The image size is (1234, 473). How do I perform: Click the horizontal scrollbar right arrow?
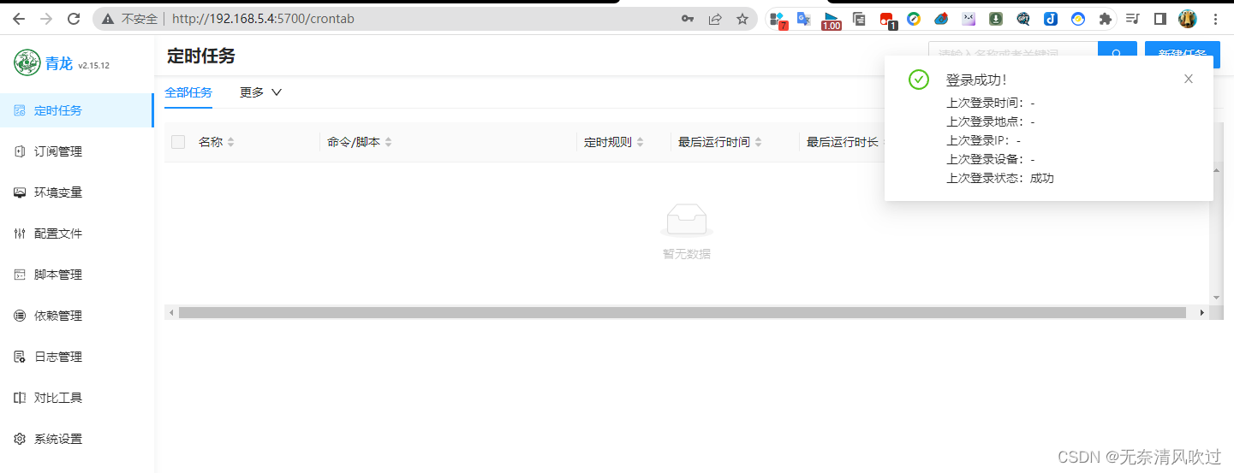(1201, 313)
